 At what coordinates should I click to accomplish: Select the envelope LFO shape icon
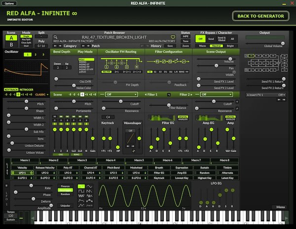click(x=81, y=200)
